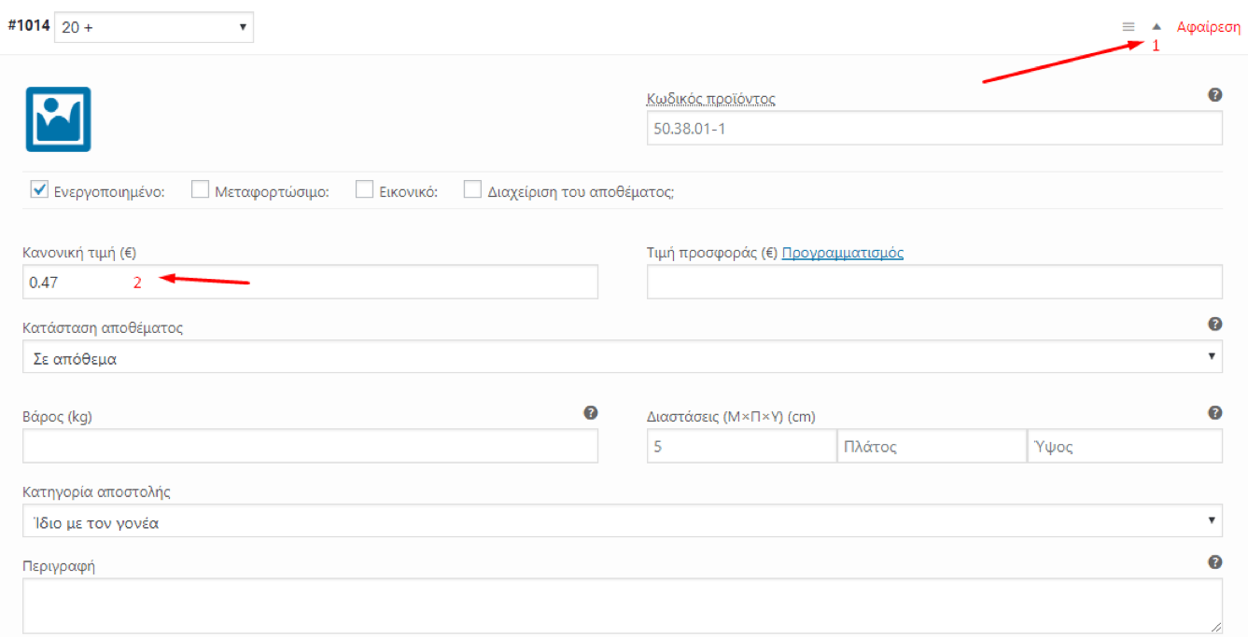Screen dimensions: 1248x637
Task: Open the Κατάσταση αποθέματος dropdown
Action: [x=622, y=357]
